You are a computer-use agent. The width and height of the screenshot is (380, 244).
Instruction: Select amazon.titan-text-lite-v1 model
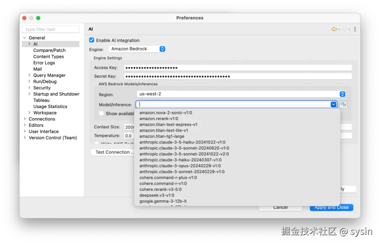pos(164,131)
